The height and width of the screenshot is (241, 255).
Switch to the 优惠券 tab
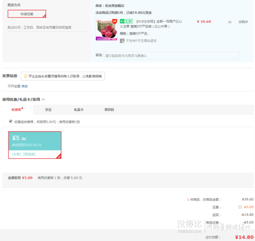[17, 110]
